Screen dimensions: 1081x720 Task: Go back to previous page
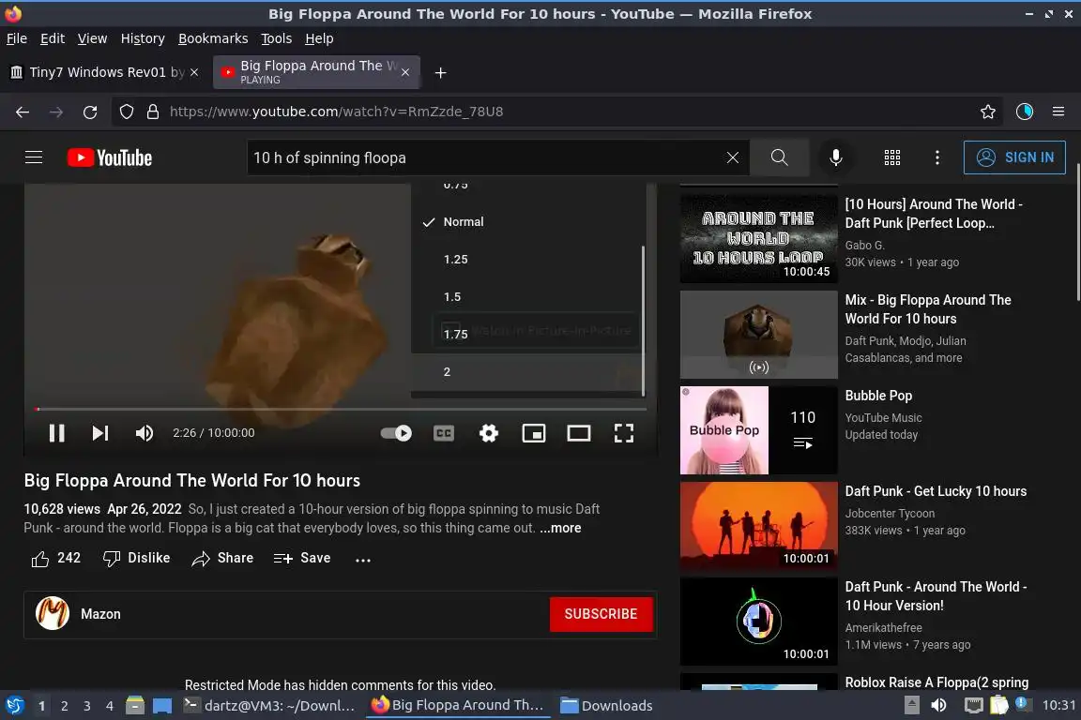[x=23, y=112]
